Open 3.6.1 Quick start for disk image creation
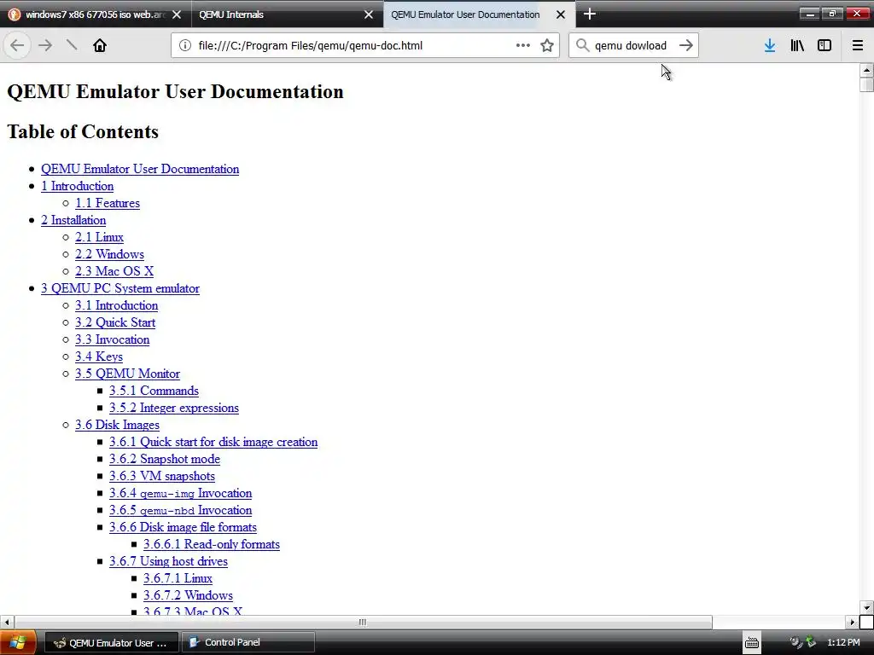This screenshot has width=874, height=655. (213, 443)
